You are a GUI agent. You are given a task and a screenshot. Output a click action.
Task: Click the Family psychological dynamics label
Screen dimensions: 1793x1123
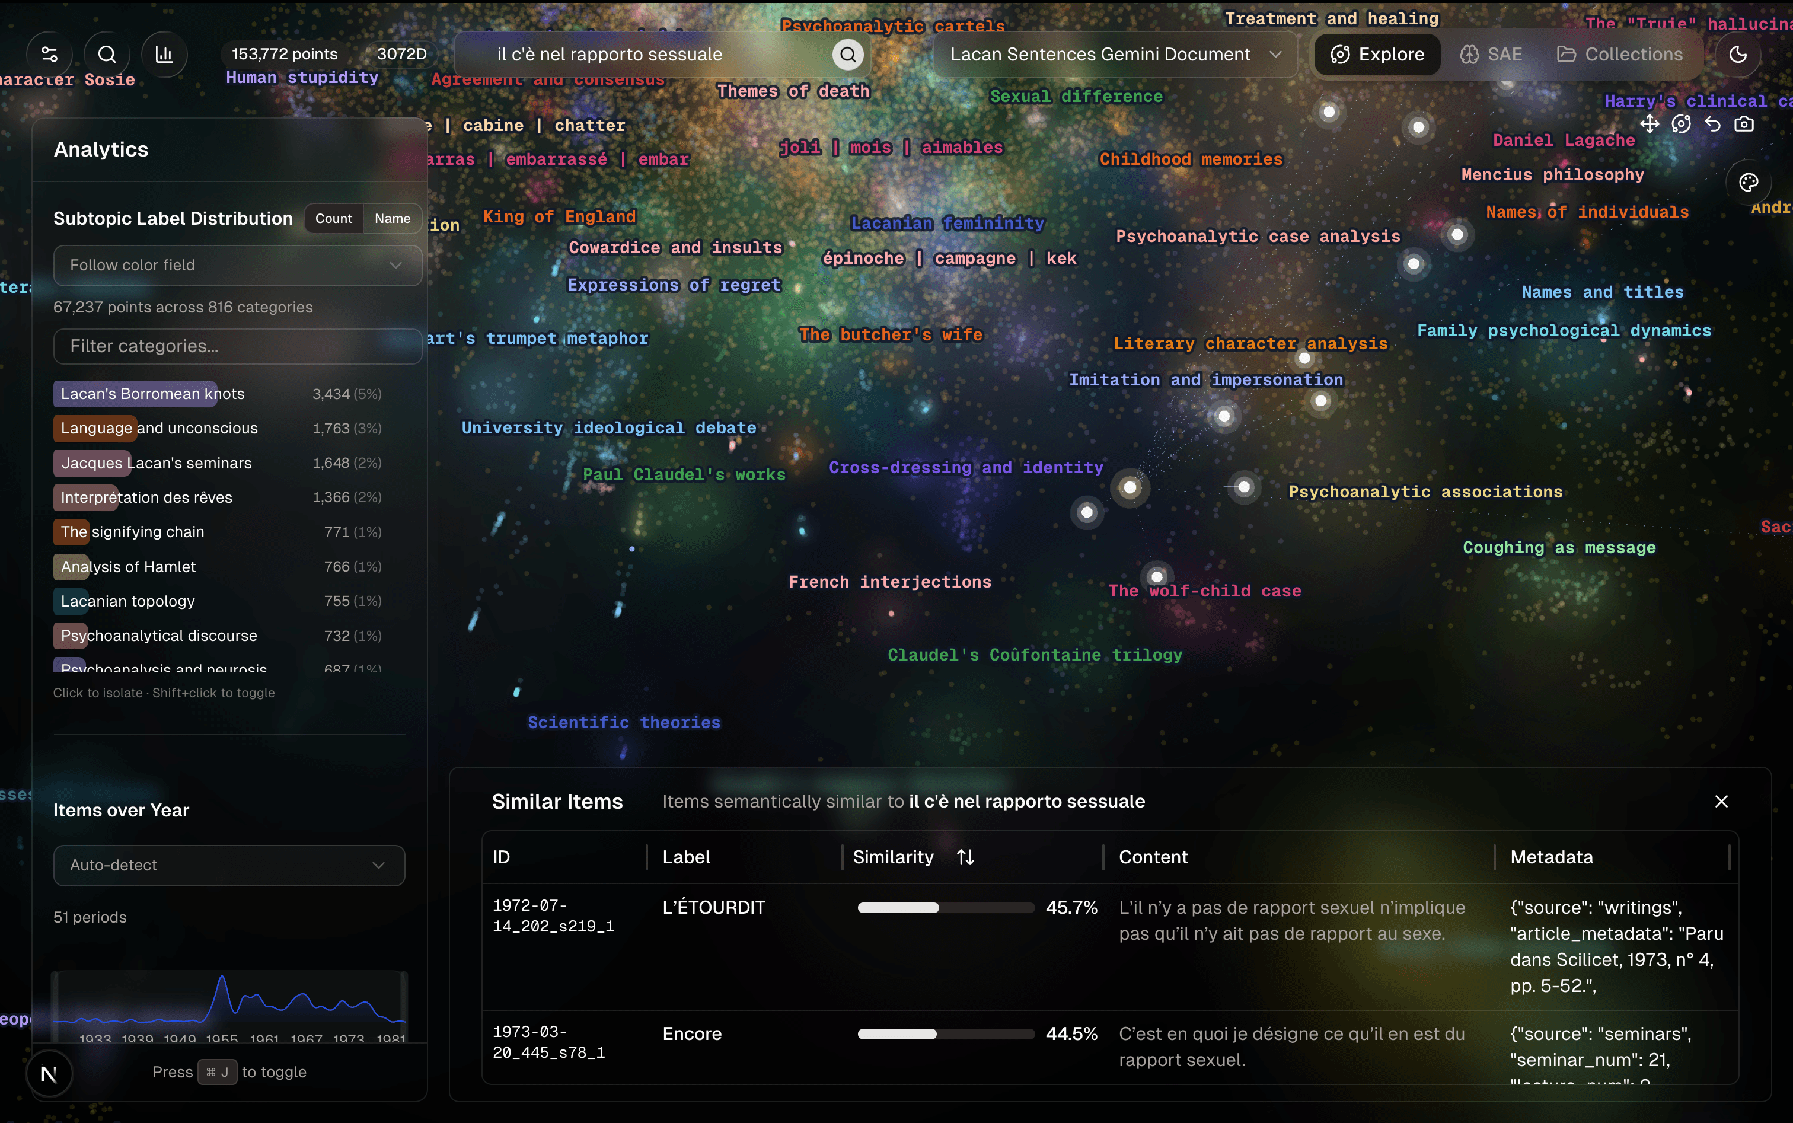(x=1564, y=330)
